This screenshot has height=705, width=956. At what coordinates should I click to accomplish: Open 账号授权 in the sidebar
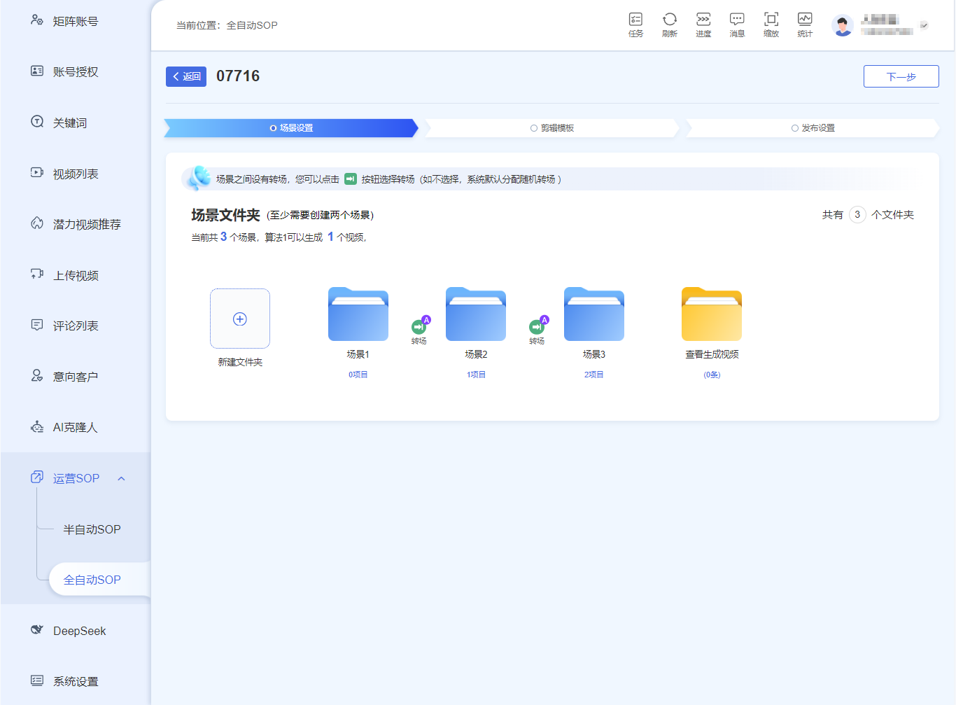76,71
